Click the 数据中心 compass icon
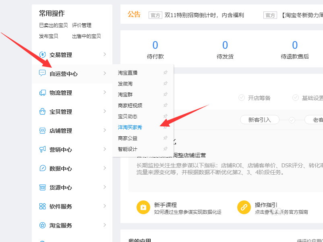The width and height of the screenshot is (323, 242). tap(42, 168)
